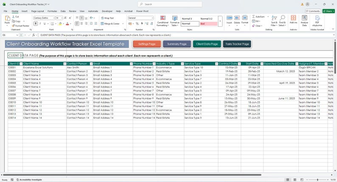Click the horizontal scrollbar
The height and width of the screenshot is (182, 337).
click(132, 175)
